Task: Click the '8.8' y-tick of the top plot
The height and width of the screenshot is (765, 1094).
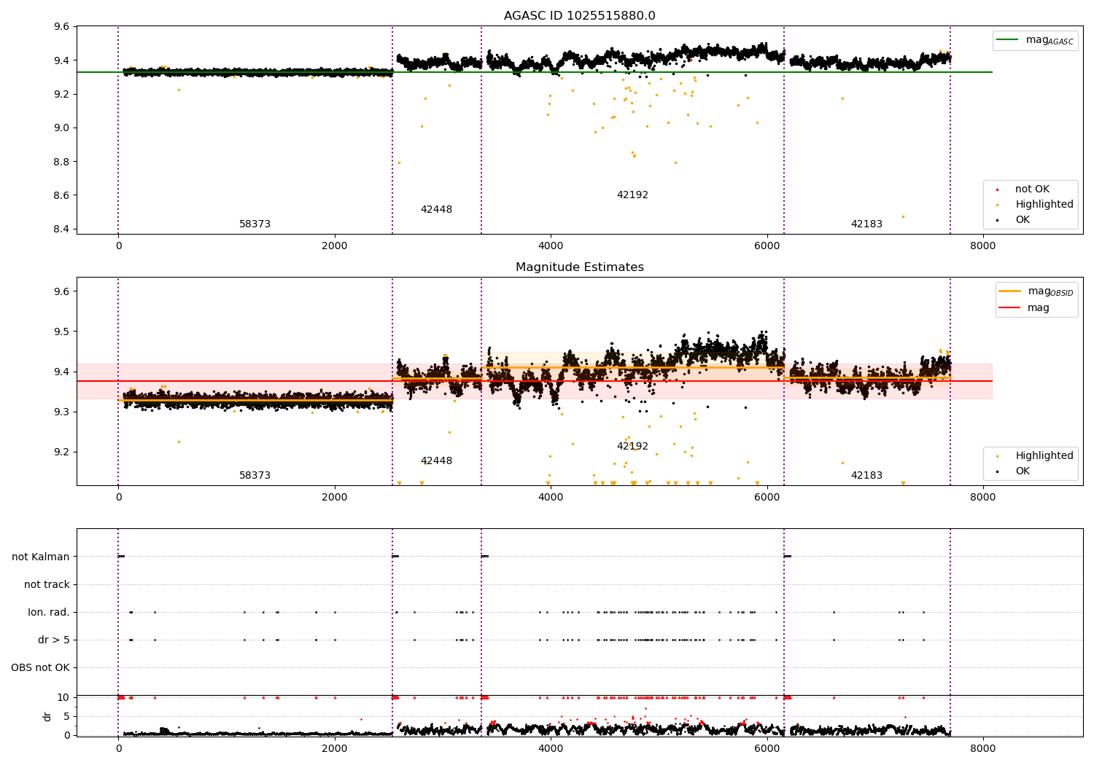Action: coord(62,162)
